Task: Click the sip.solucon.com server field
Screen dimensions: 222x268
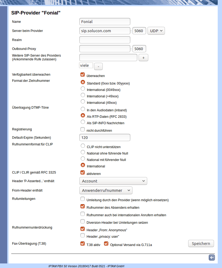Action: [105, 31]
